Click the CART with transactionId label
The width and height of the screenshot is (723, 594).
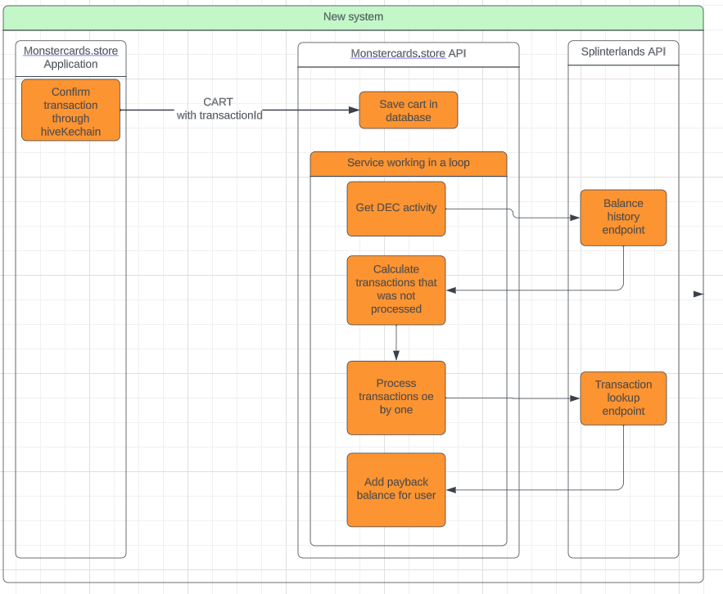point(219,109)
